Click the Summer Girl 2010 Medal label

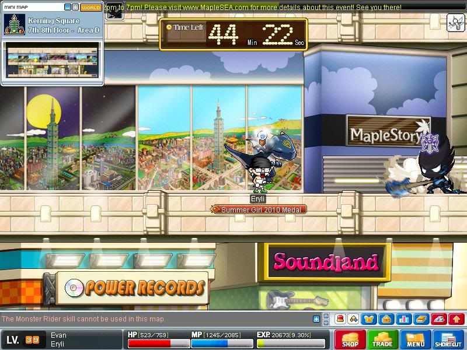[x=259, y=209]
